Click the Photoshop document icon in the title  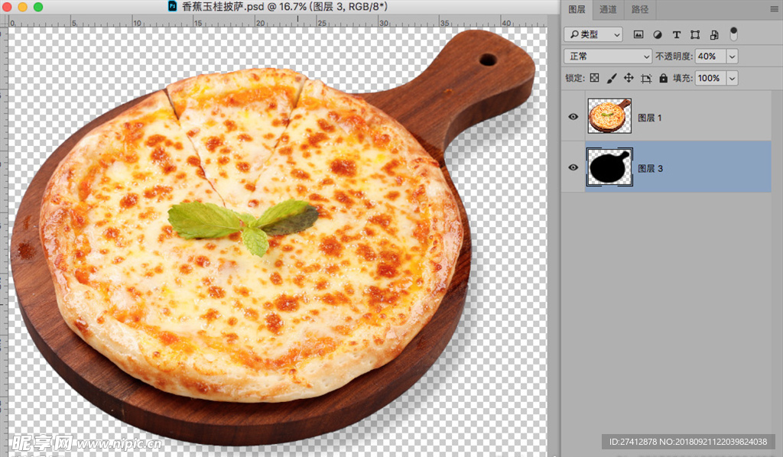point(172,6)
